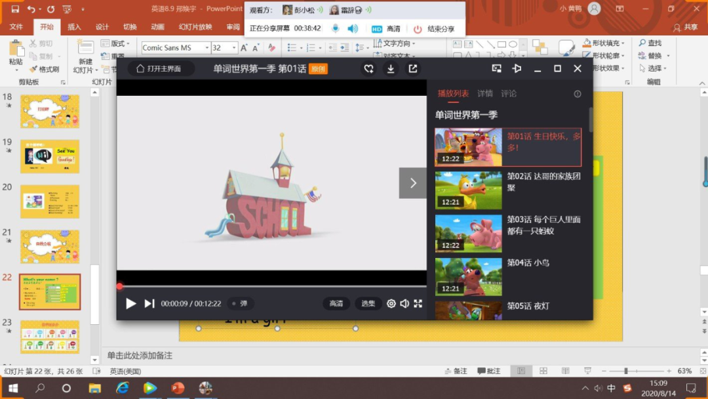The width and height of the screenshot is (708, 399).
Task: Open PowerPoint icon in taskbar
Action: (x=178, y=388)
